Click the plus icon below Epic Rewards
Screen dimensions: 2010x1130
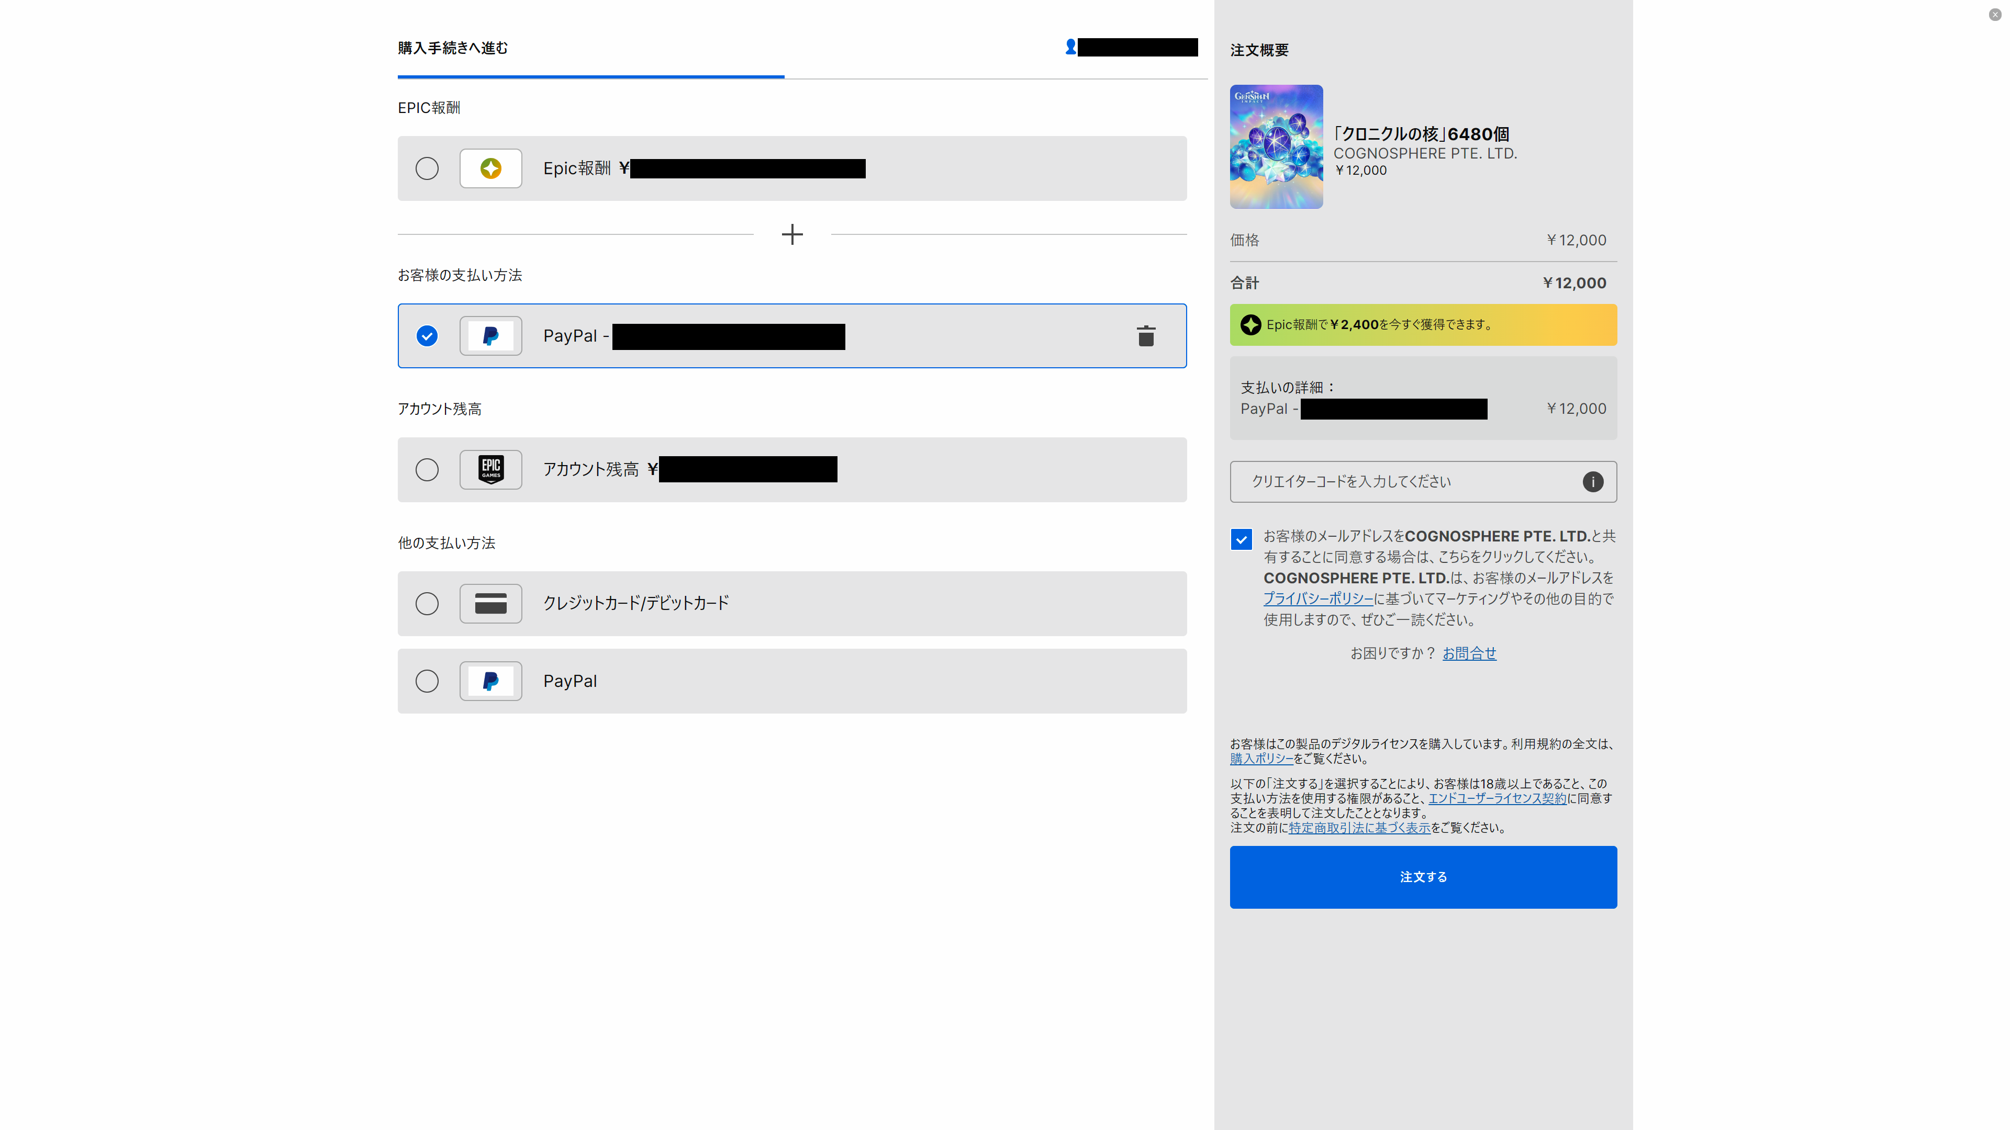[x=792, y=234]
